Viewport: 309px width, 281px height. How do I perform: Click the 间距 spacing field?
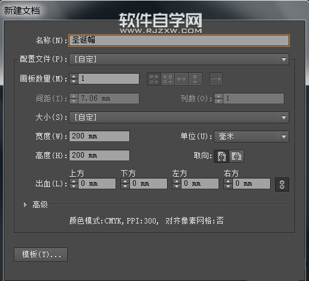pyautogui.click(x=109, y=98)
